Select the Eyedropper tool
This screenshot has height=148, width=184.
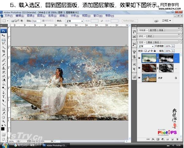(3, 113)
